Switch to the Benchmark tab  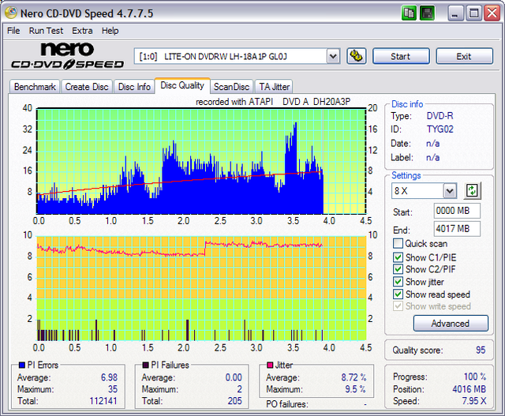[x=35, y=87]
